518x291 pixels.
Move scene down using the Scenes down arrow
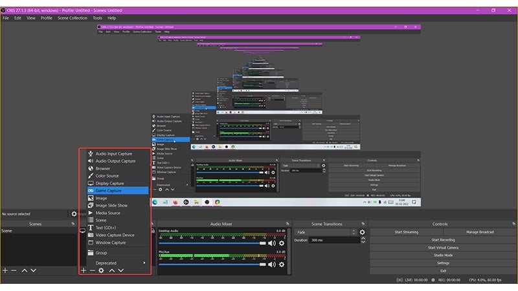click(34, 270)
